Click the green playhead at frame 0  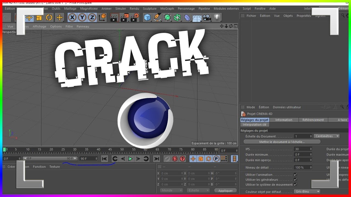(x=4, y=149)
